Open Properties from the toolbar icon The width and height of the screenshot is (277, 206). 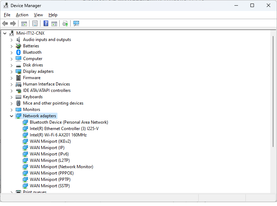pyautogui.click(x=35, y=23)
